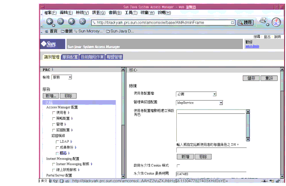Open the 首頁 home bookmark

point(51,31)
